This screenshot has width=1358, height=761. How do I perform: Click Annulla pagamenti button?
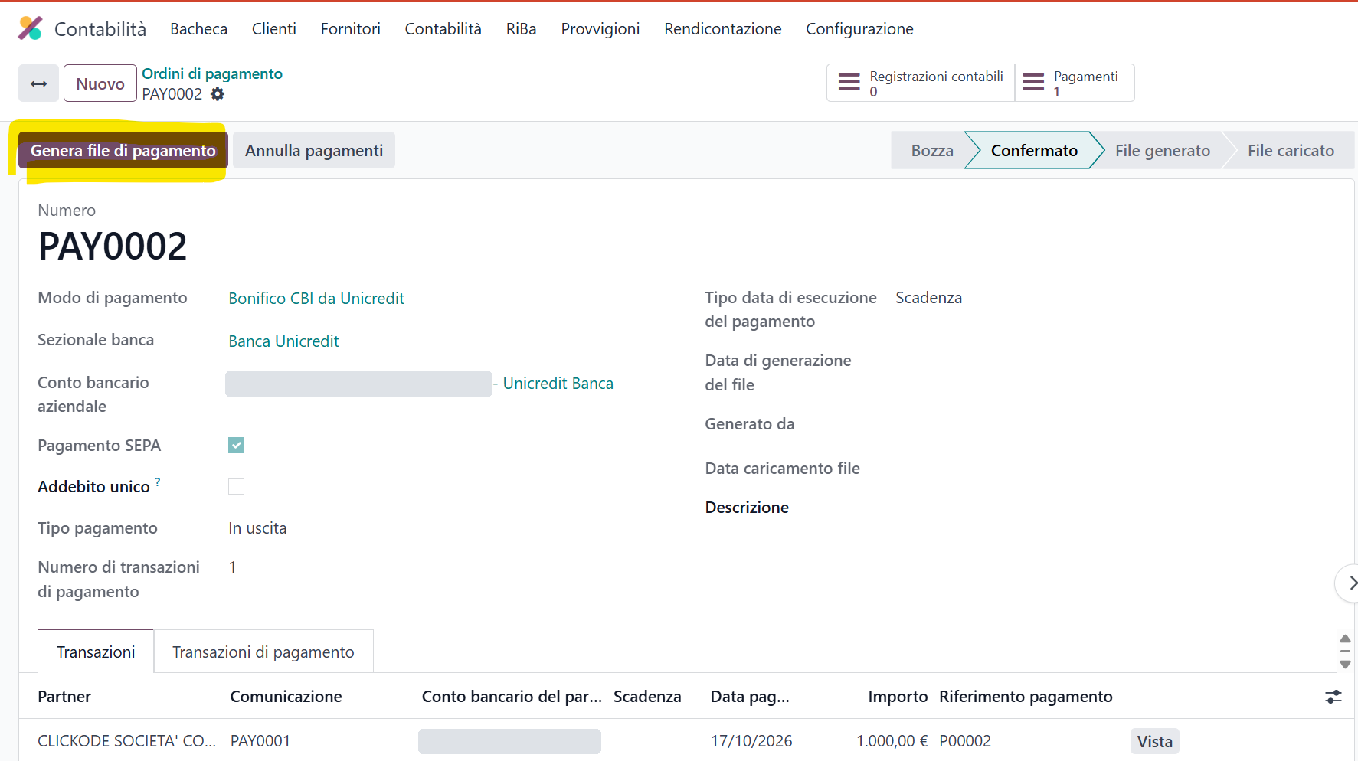(314, 151)
